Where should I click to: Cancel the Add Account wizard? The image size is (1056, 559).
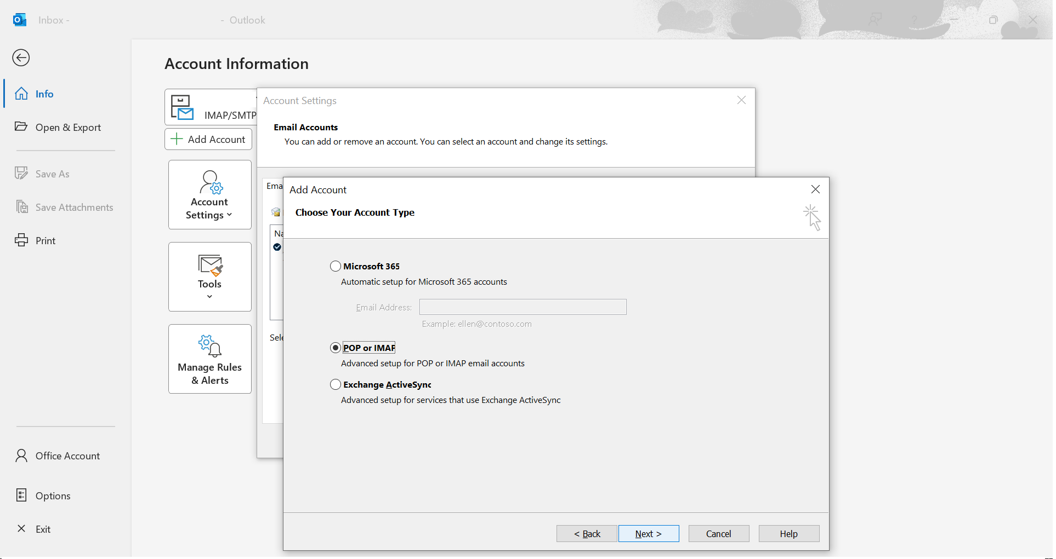(x=719, y=534)
